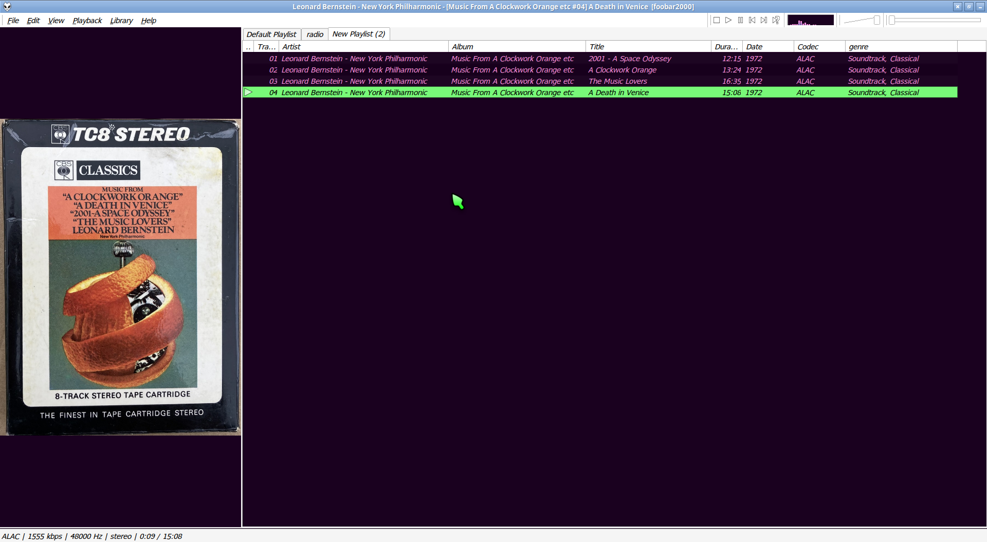The width and height of the screenshot is (987, 542).
Task: Sort by the Track number column header
Action: click(266, 47)
